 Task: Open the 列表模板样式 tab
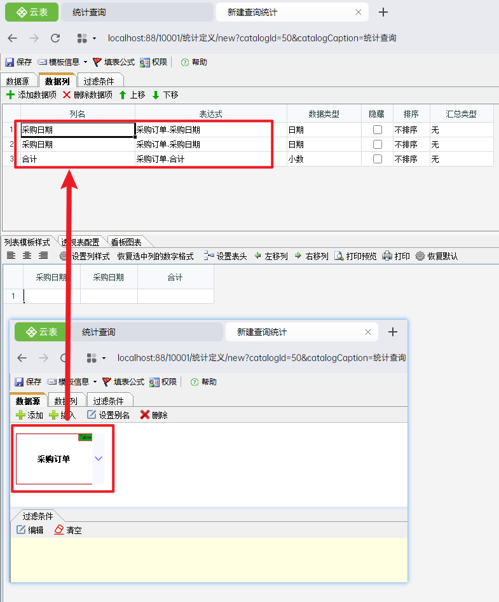point(27,242)
